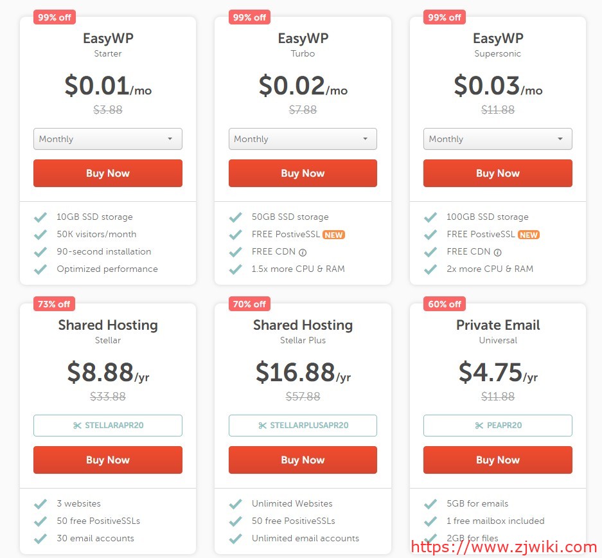Click Buy Now under Private Email Universal
The width and height of the screenshot is (602, 558).
click(497, 460)
